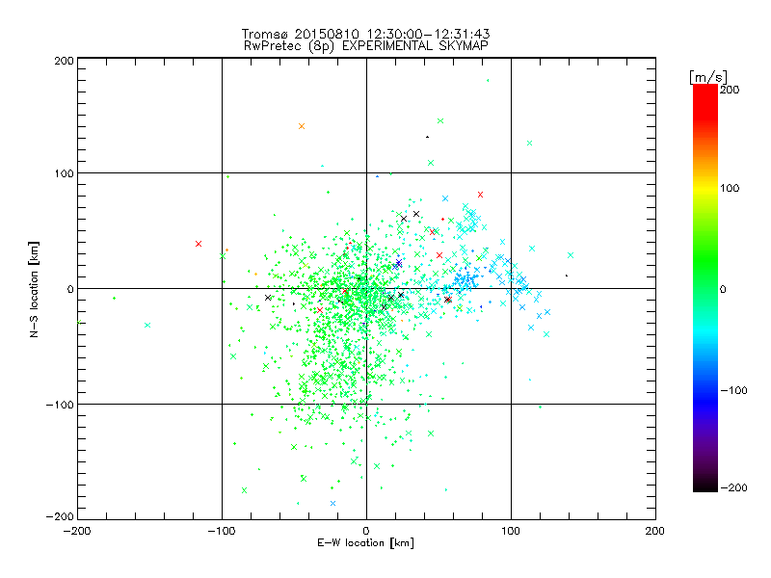Click the colorbar's '0' tick label

(x=723, y=289)
